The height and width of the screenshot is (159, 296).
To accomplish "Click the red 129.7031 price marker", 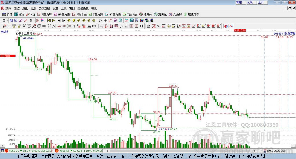I will point(8,56).
